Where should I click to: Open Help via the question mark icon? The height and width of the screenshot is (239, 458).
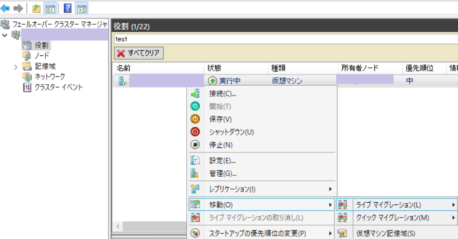click(x=68, y=8)
